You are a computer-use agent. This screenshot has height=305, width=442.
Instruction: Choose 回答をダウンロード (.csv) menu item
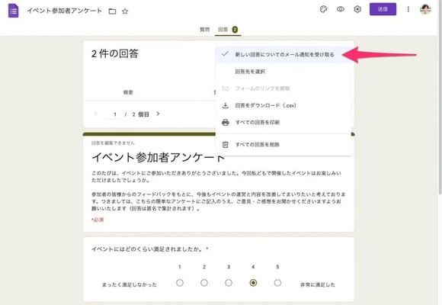click(283, 105)
